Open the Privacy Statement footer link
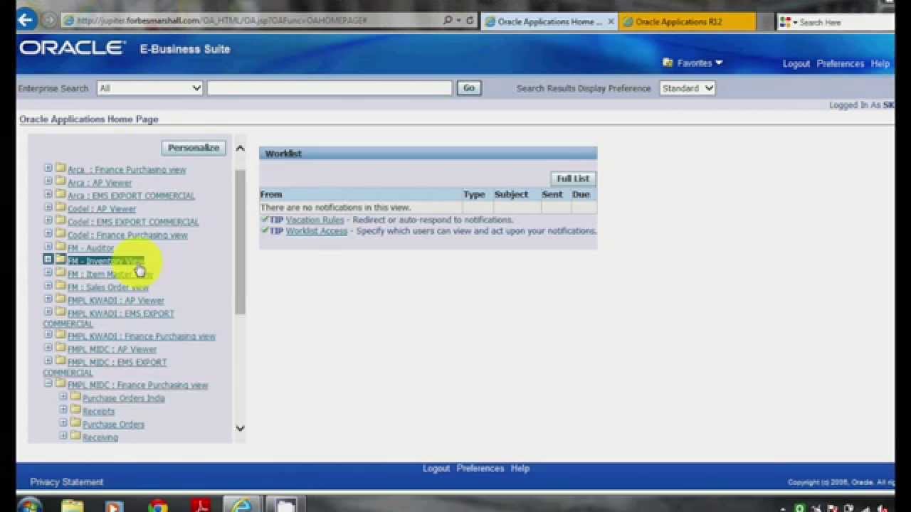 [67, 482]
